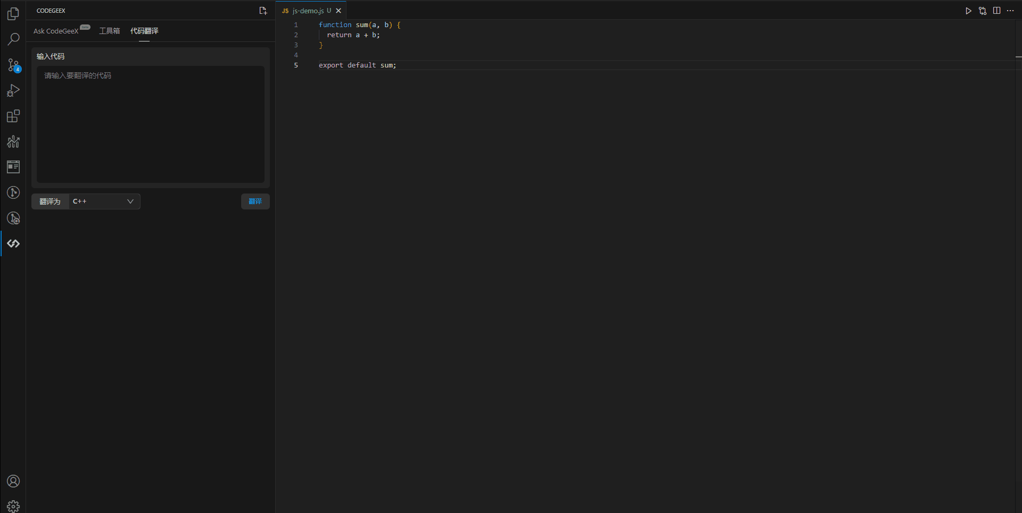1022x513 pixels.
Task: Switch to the 工具箱 tab
Action: [110, 31]
